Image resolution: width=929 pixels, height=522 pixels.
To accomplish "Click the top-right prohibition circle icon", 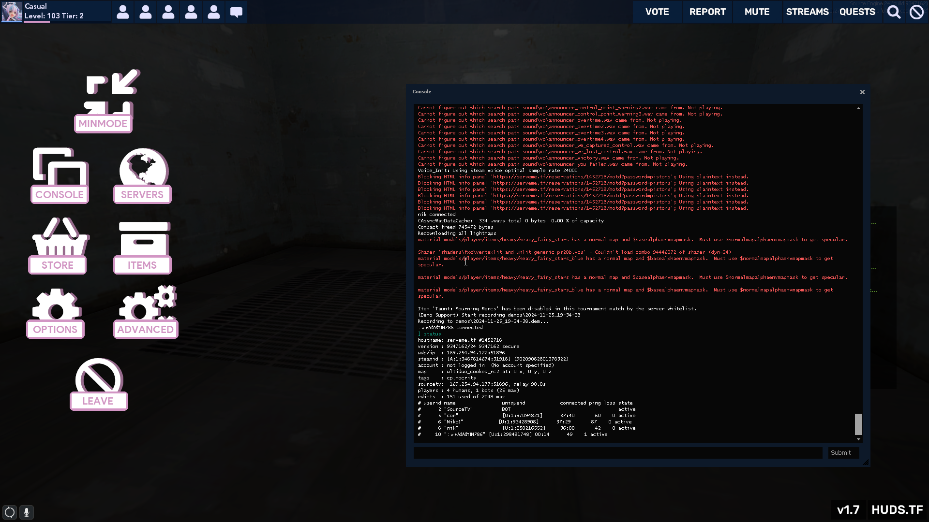I will tap(916, 12).
